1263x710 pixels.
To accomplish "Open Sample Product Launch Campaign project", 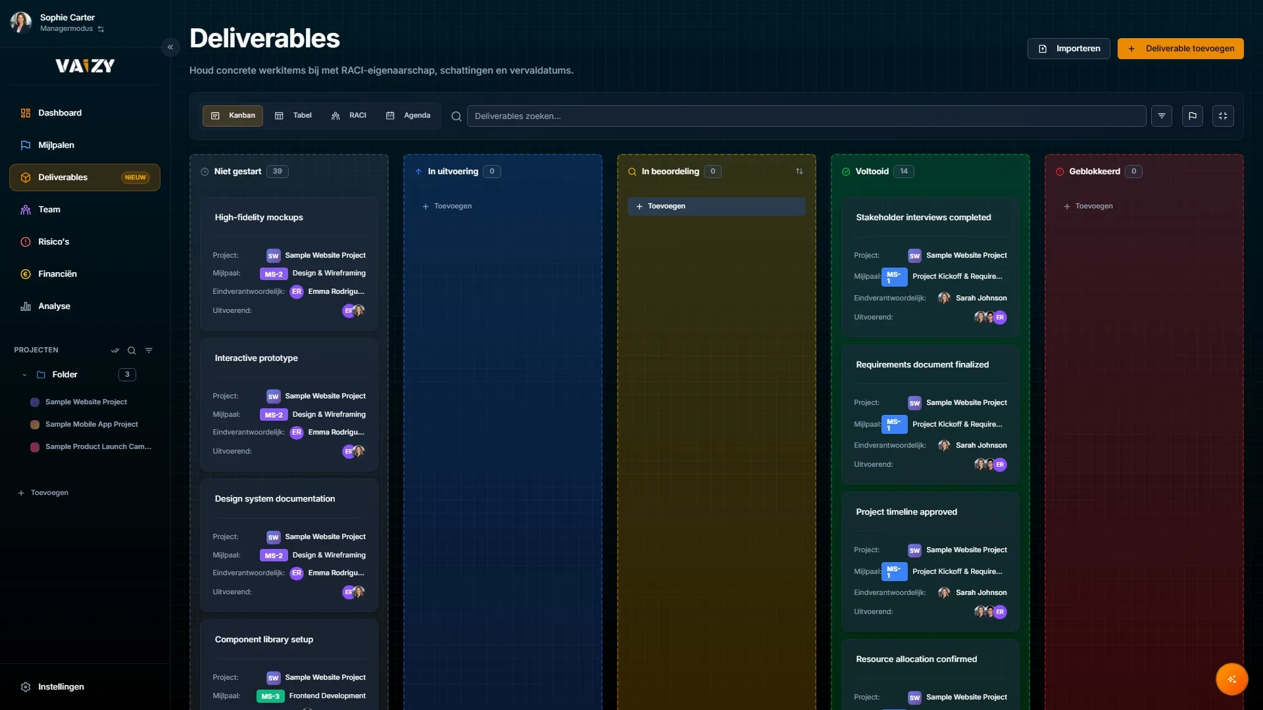I will pyautogui.click(x=98, y=446).
